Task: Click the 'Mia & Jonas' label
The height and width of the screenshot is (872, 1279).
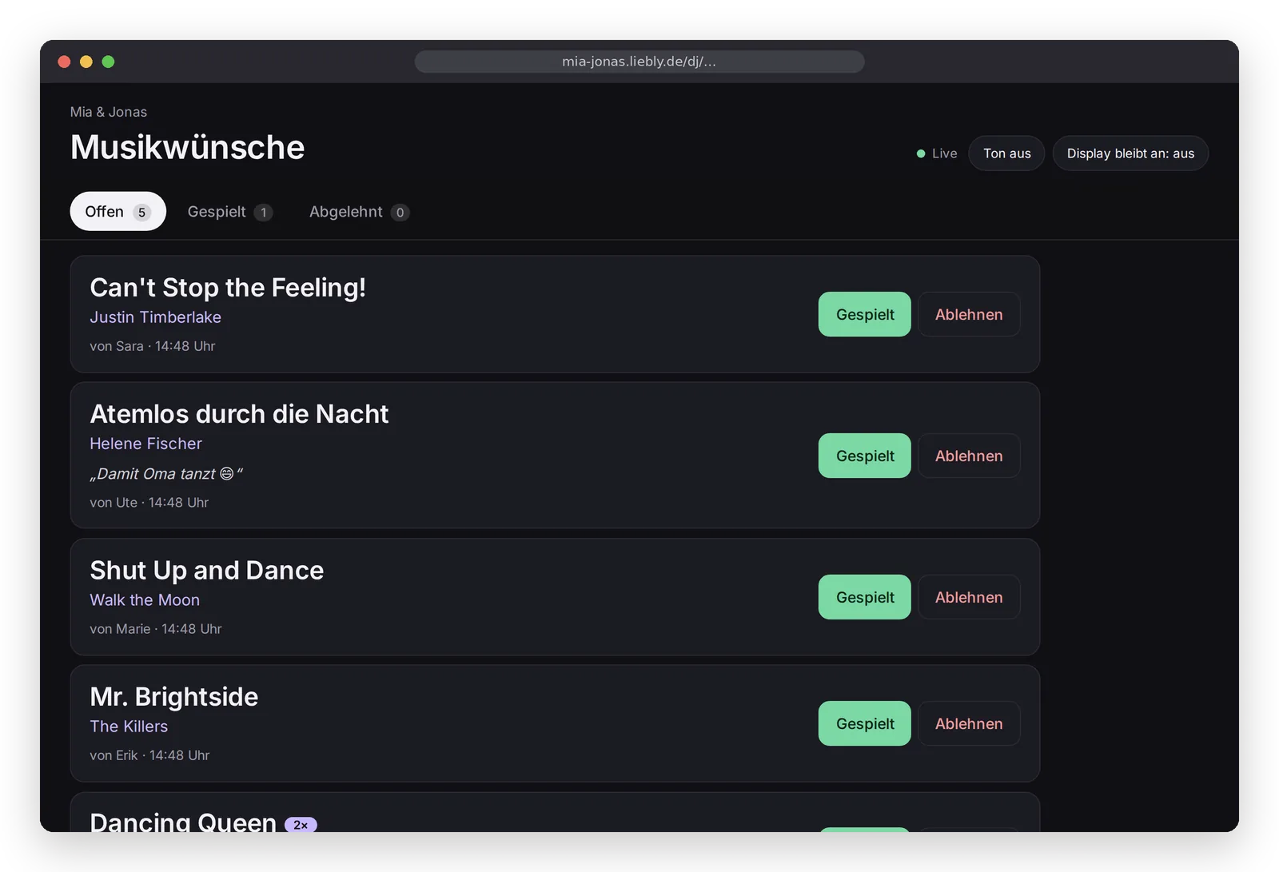Action: [109, 112]
